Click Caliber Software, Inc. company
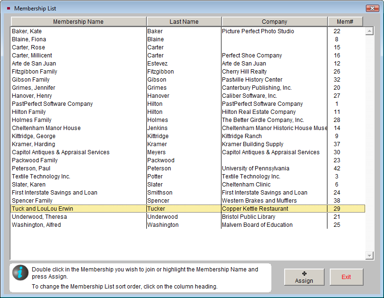Screen dimensions: 384x298 pos(250,95)
